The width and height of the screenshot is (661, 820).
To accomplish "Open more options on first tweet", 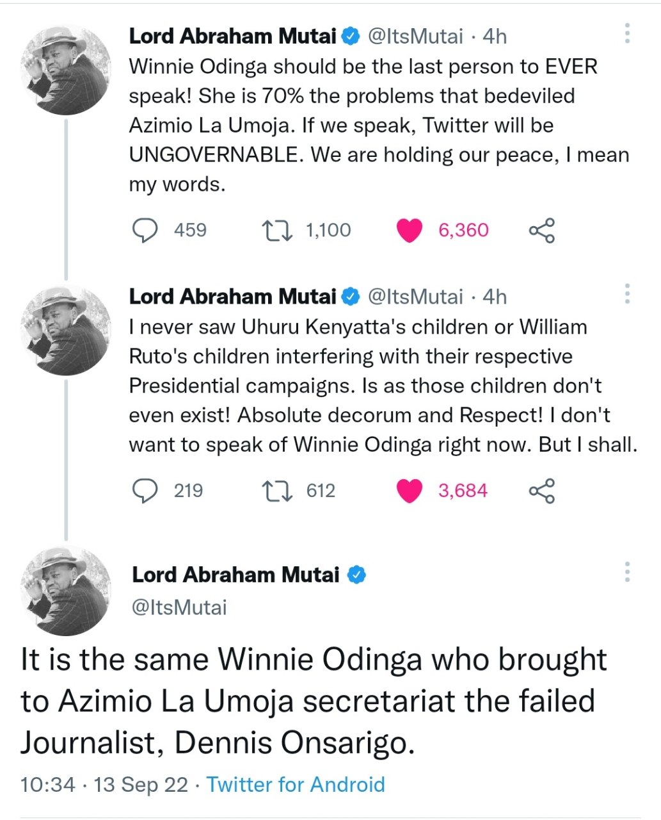I will (627, 33).
